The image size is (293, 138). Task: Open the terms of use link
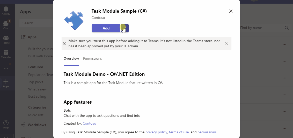pyautogui.click(x=179, y=132)
